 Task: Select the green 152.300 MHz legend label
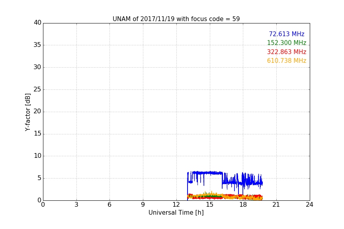pos(287,43)
